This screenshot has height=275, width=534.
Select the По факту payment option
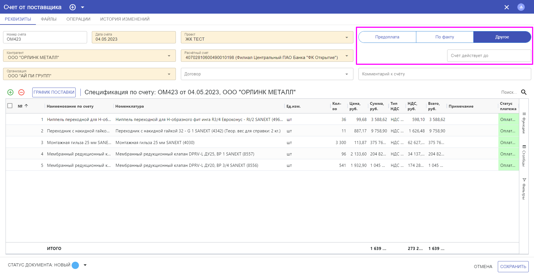tap(445, 37)
